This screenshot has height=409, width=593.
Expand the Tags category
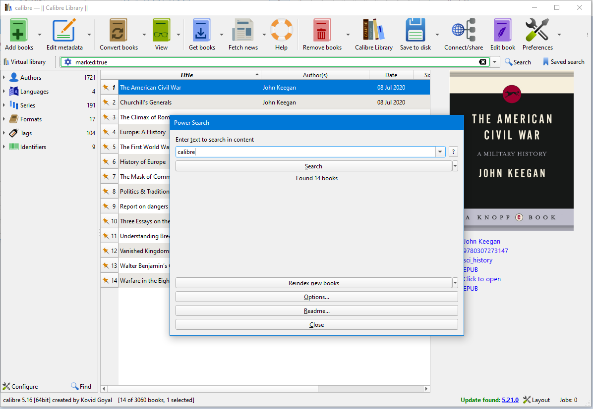pyautogui.click(x=4, y=133)
